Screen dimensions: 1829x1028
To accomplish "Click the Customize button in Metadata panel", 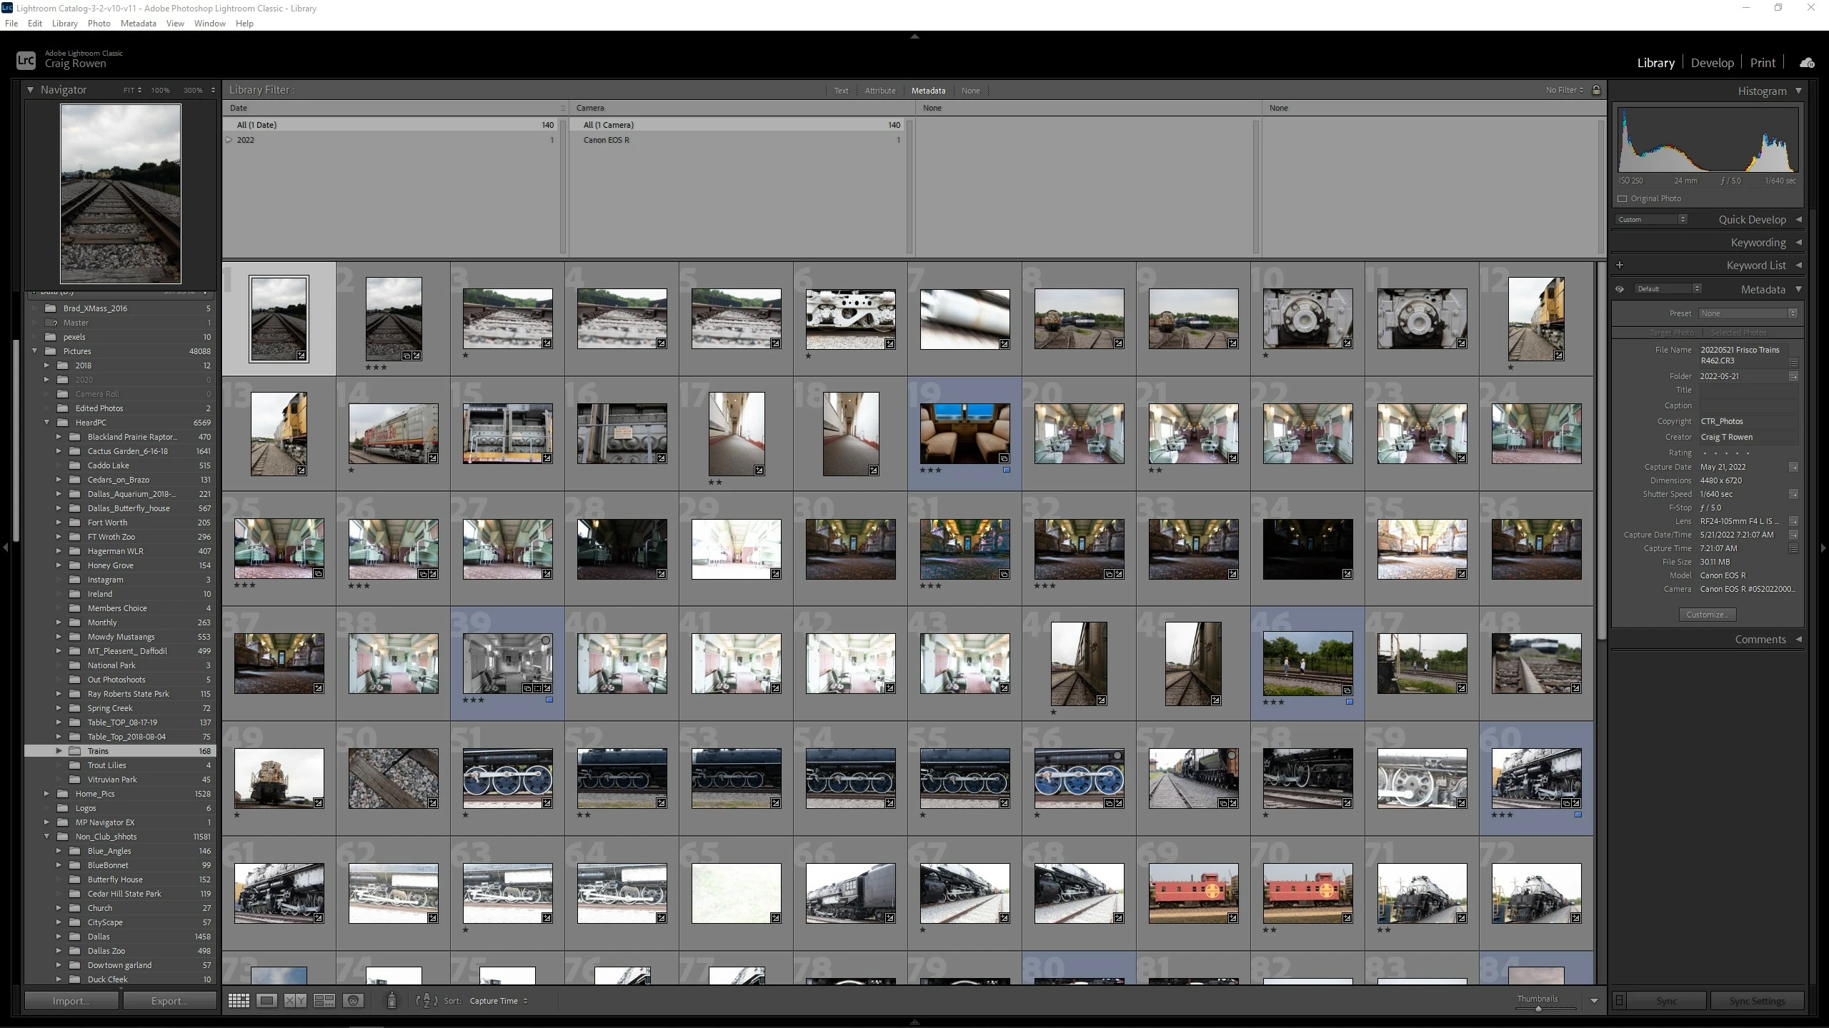I will click(1707, 615).
